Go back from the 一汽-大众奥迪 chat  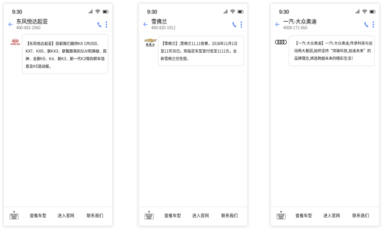click(277, 24)
